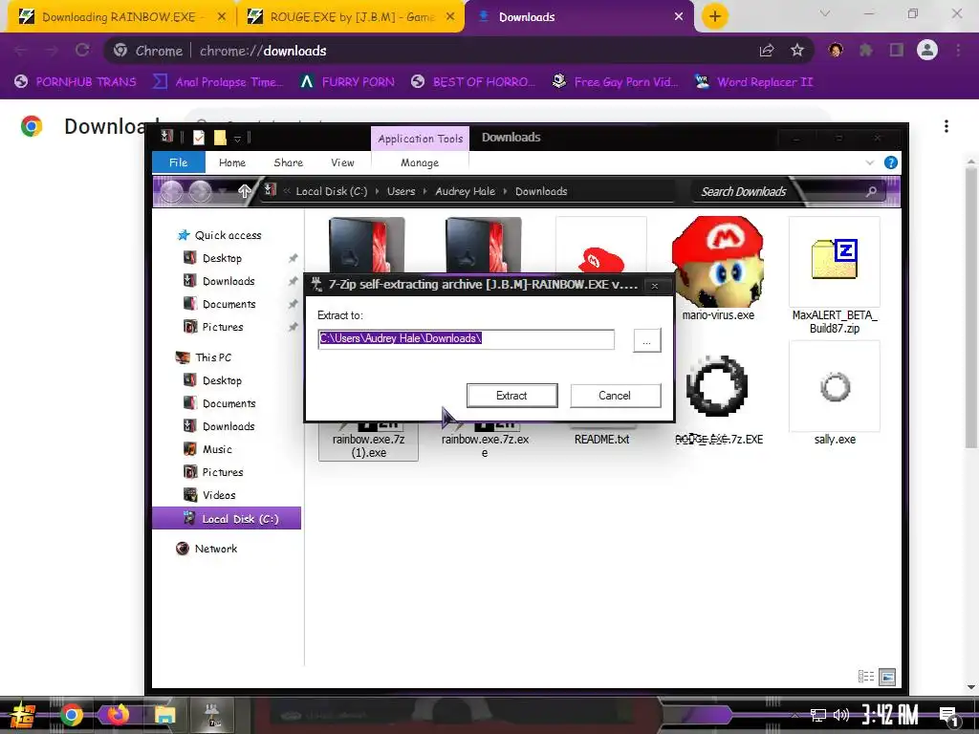Viewport: 979px width, 734px height.
Task: Go up one folder level in Explorer
Action: coord(244,191)
